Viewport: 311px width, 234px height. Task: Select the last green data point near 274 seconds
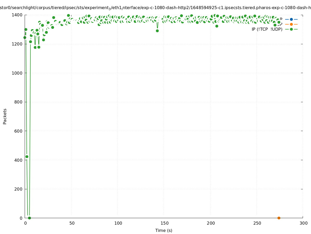click(279, 22)
